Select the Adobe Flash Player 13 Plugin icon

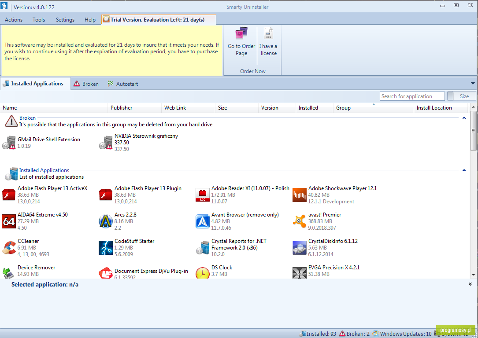106,195
